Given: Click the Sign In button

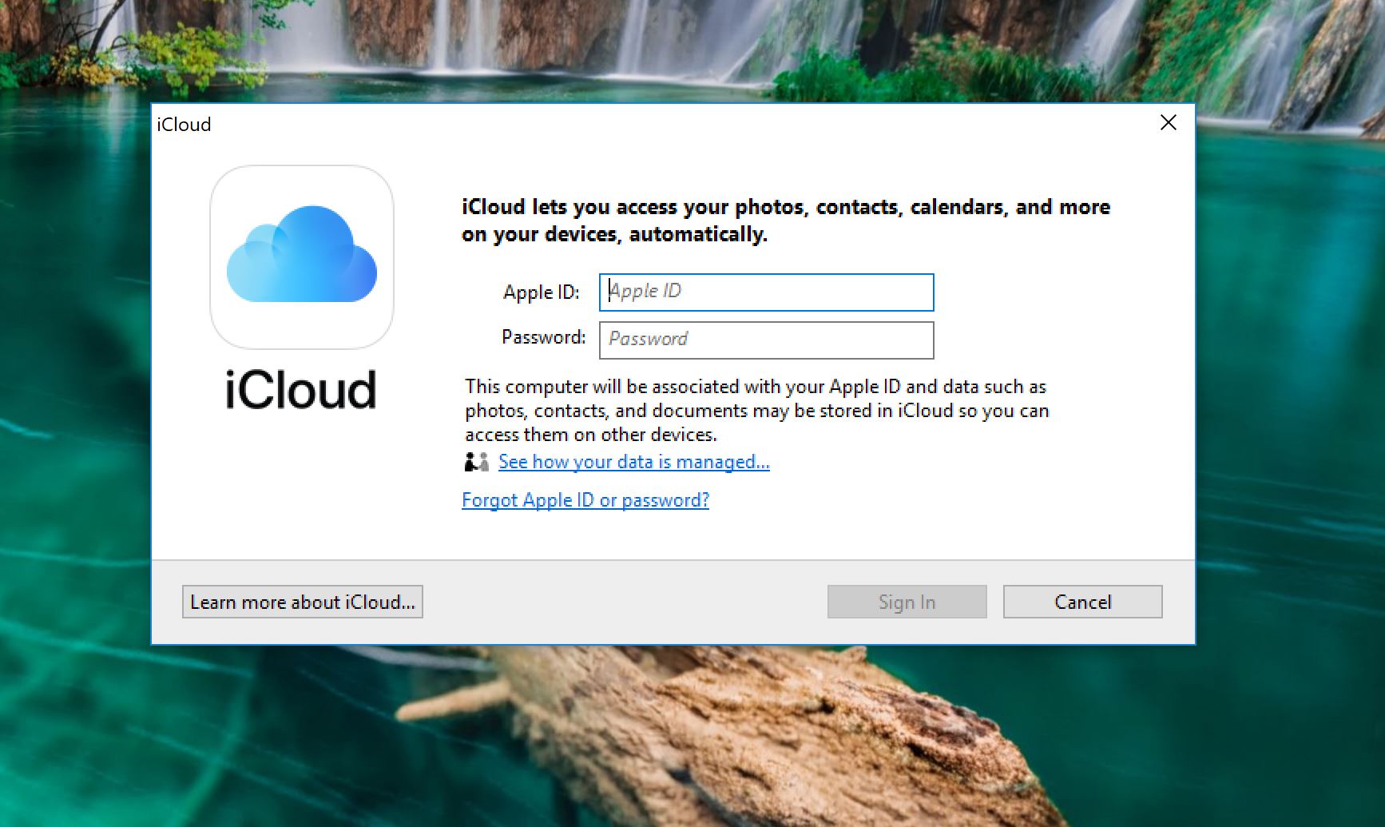Looking at the screenshot, I should coord(907,602).
